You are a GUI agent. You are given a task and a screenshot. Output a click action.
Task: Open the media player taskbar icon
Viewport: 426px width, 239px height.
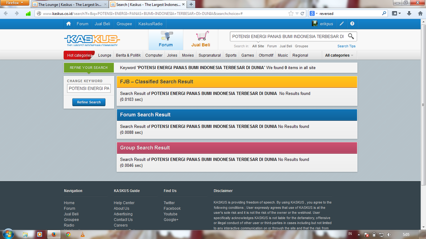click(40, 234)
